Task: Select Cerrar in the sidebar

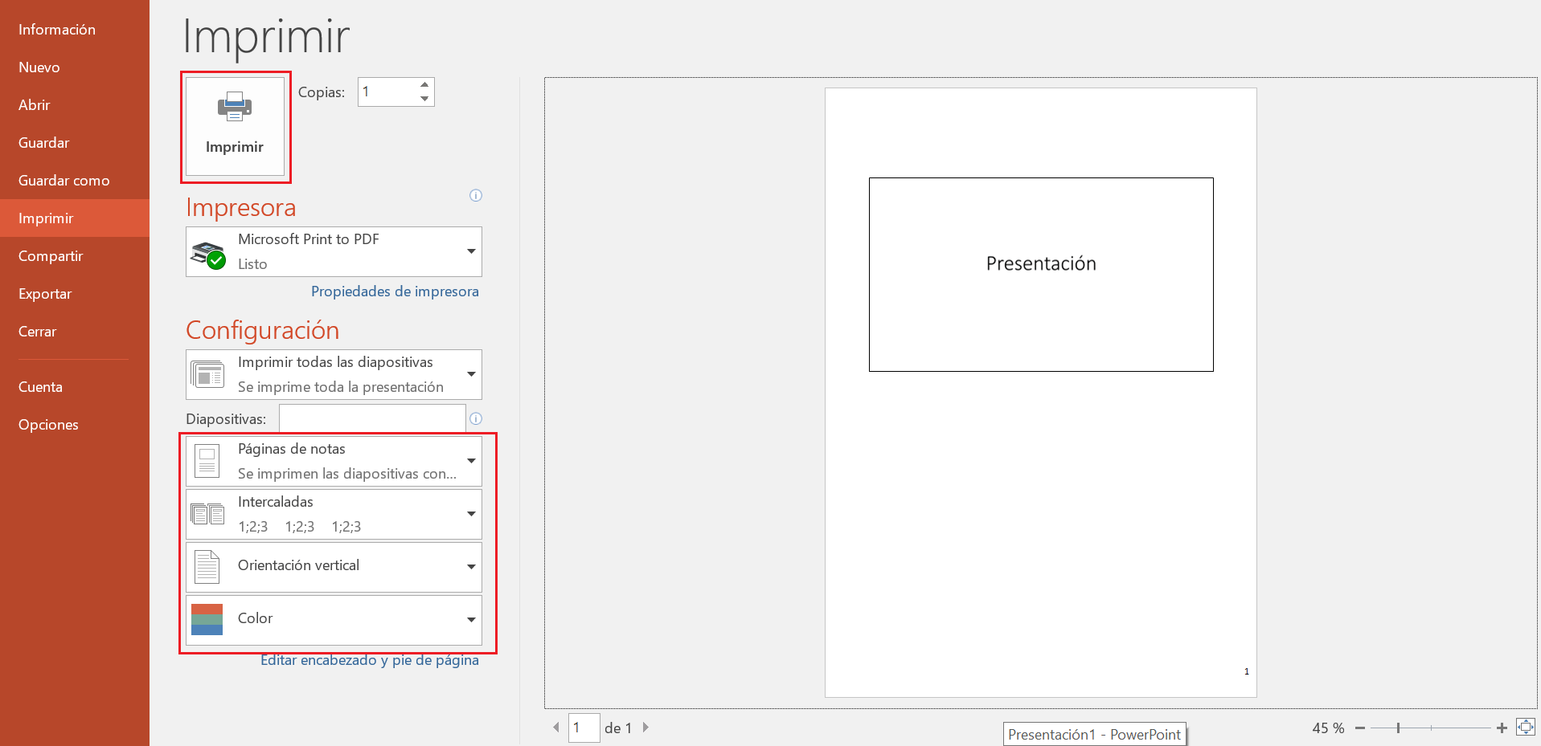Action: pos(75,332)
